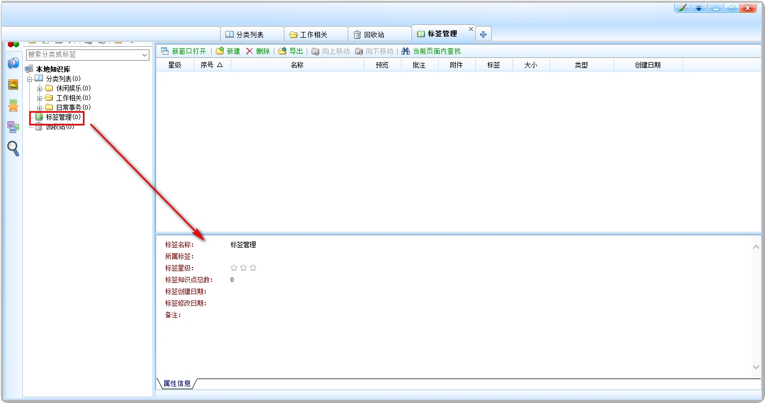Viewport: 765px width, 403px height.
Task: Open 当前页面内查找 binoculars search
Action: click(x=431, y=51)
